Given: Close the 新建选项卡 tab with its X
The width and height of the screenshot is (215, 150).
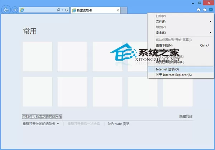Looking at the screenshot, I should (x=118, y=10).
